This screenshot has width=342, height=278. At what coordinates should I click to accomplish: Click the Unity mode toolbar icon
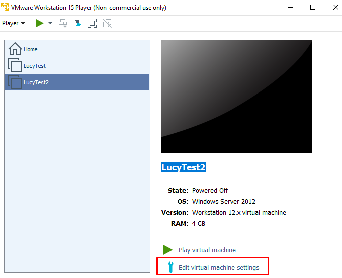point(107,23)
